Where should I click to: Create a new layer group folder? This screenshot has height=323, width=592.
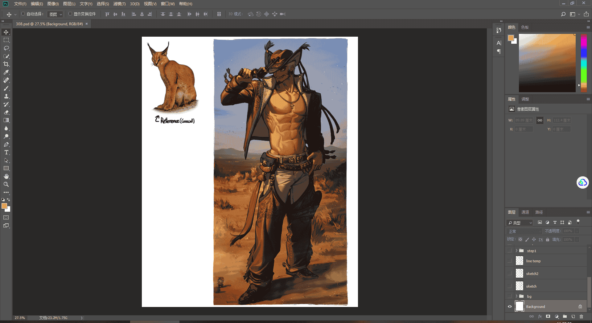565,316
